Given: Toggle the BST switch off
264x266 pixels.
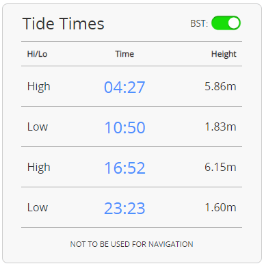Looking at the screenshot, I should point(226,23).
